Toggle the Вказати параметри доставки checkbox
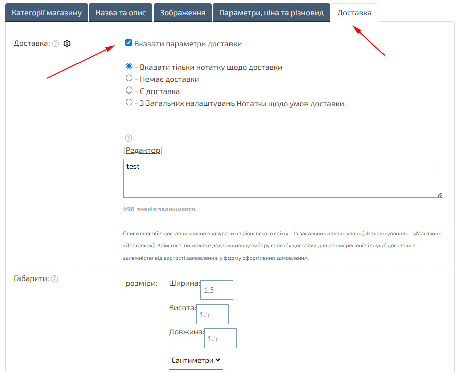Viewport: 459px width, 372px height. [129, 43]
